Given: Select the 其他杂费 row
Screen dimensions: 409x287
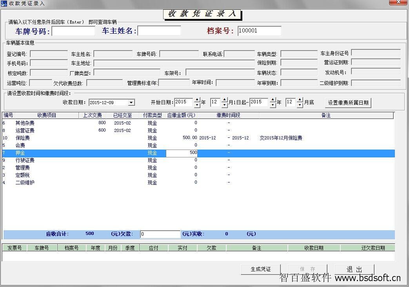Looking at the screenshot, I should tap(198, 123).
